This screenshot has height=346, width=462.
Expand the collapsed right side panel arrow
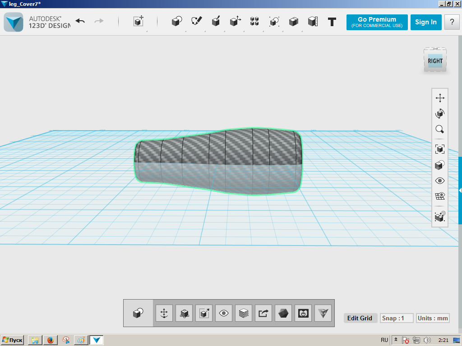coord(460,191)
